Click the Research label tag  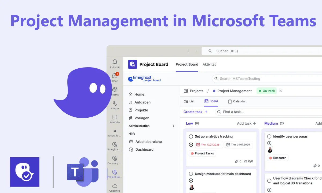(278, 158)
